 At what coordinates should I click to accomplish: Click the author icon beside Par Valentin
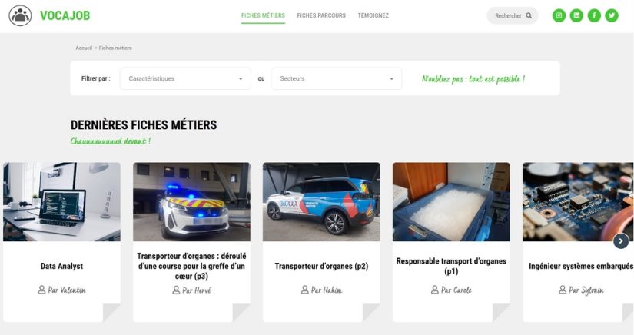42,290
